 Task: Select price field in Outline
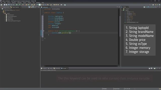(130, 16)
